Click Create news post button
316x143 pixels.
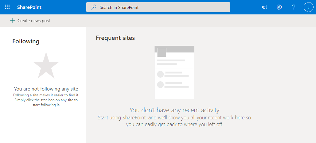[30, 21]
